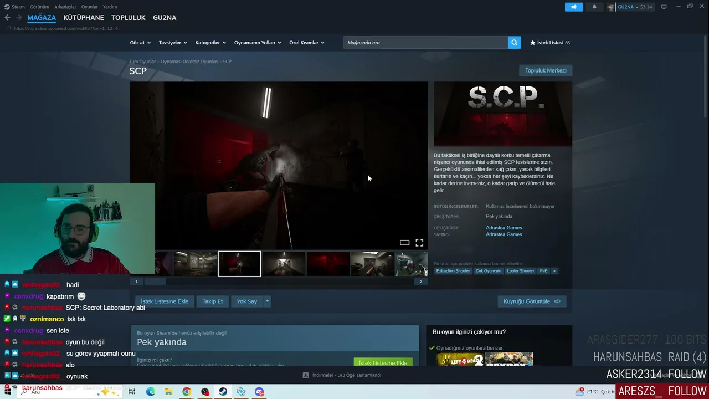This screenshot has width=709, height=399.
Task: Toggle theater mode on the media viewer
Action: point(404,243)
